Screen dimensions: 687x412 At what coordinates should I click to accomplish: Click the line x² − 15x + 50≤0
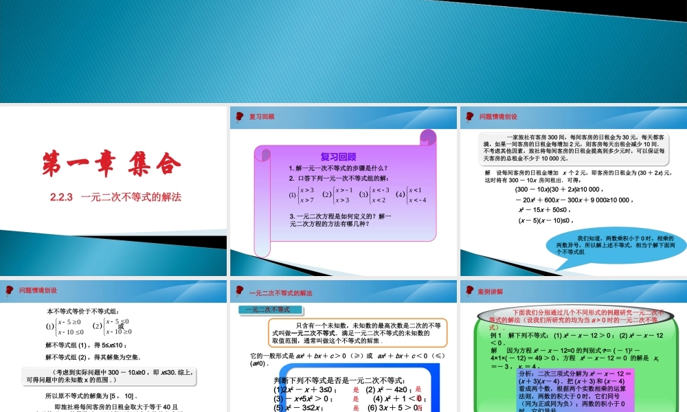point(544,210)
